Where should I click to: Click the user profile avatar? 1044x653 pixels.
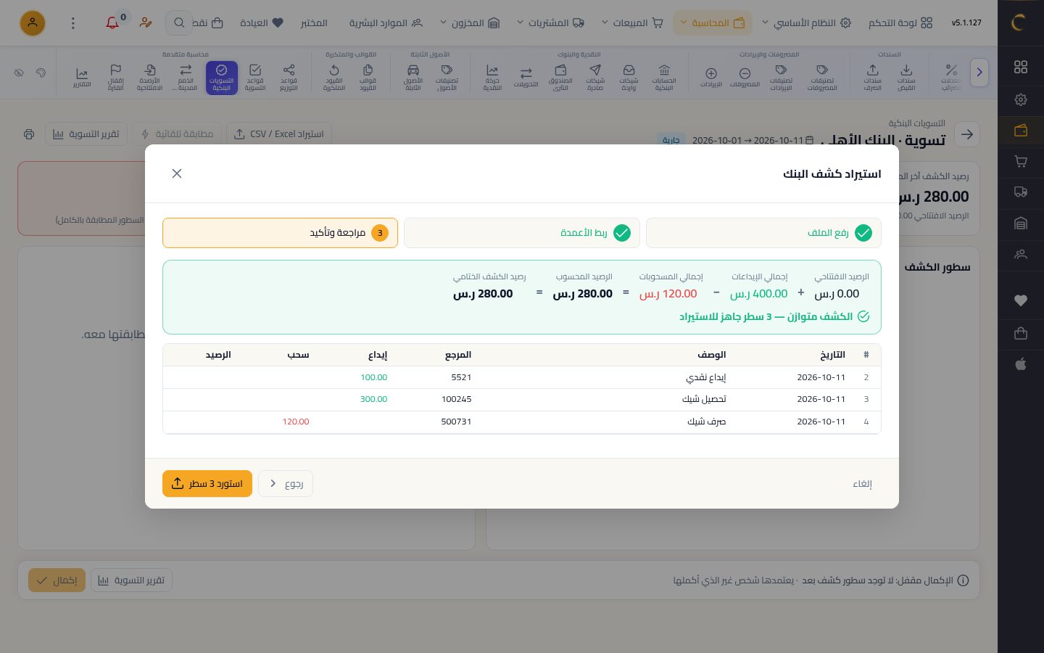(x=33, y=23)
